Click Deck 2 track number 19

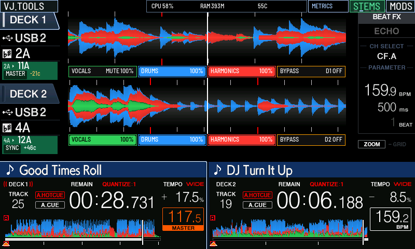226,204
